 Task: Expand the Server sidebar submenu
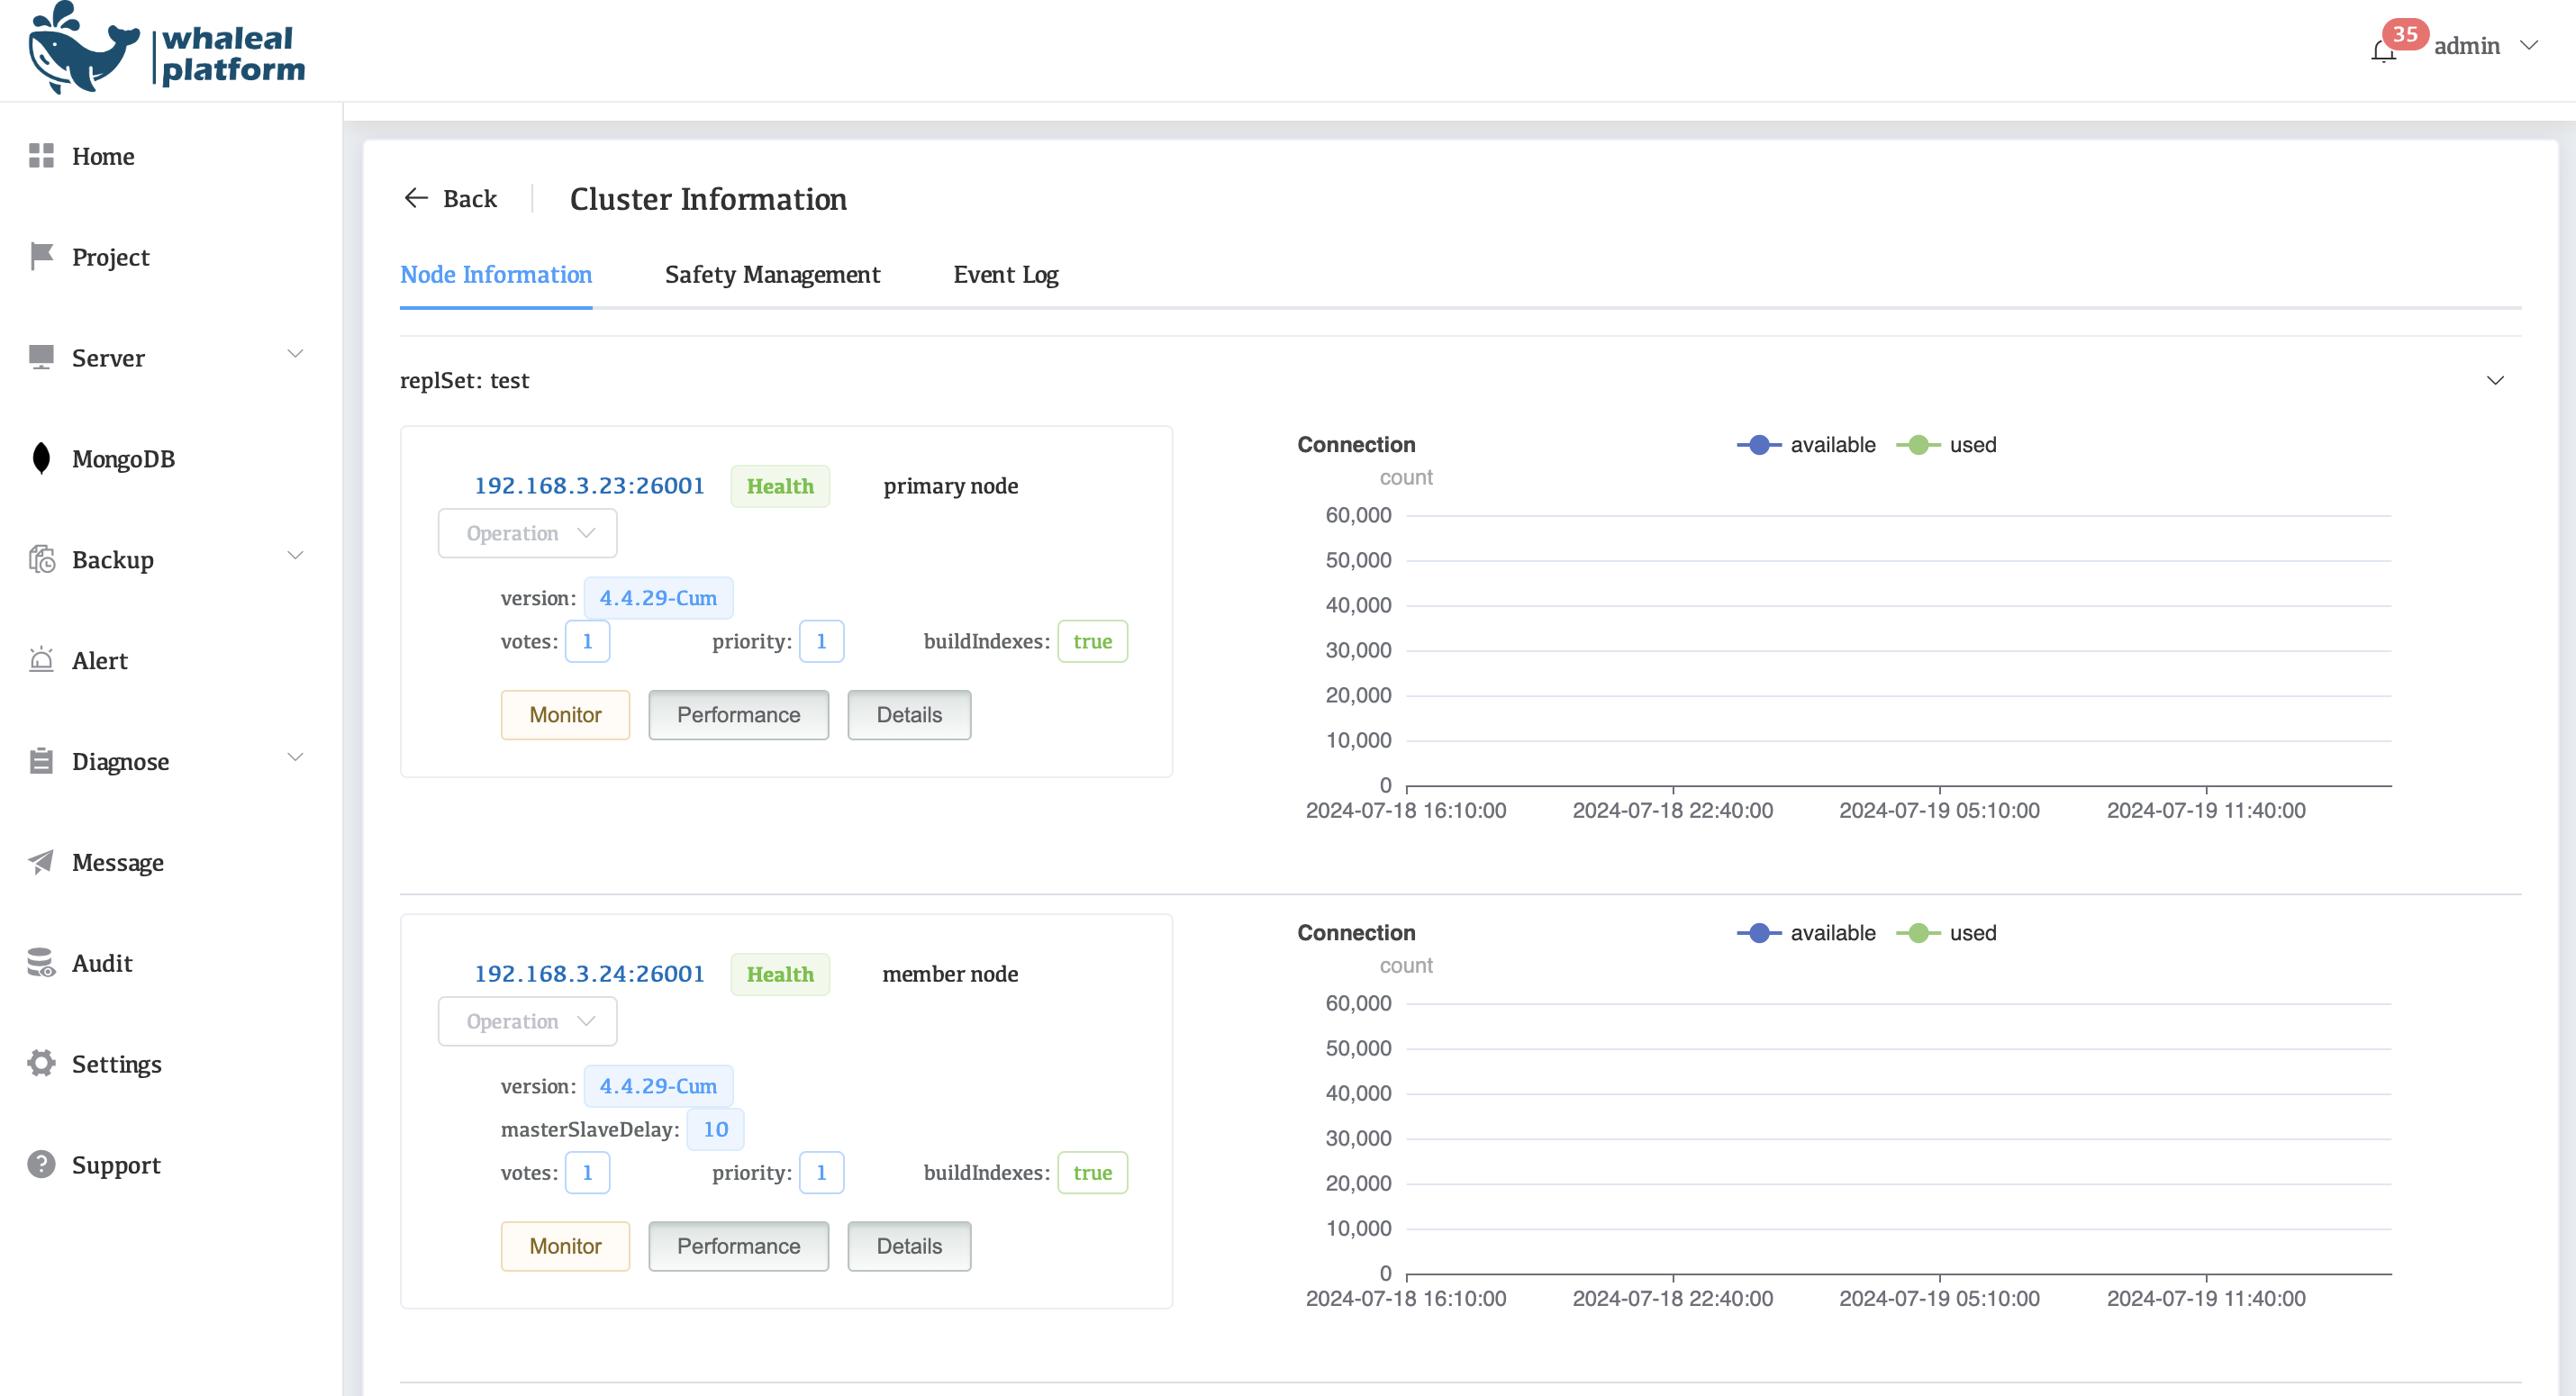point(295,355)
